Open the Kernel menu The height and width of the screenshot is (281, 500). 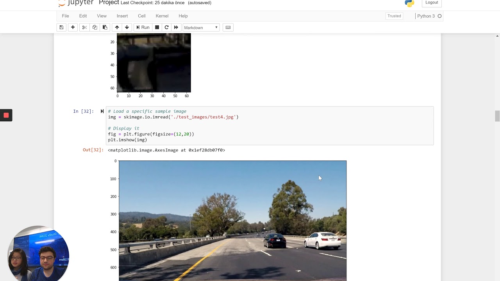pos(162,16)
